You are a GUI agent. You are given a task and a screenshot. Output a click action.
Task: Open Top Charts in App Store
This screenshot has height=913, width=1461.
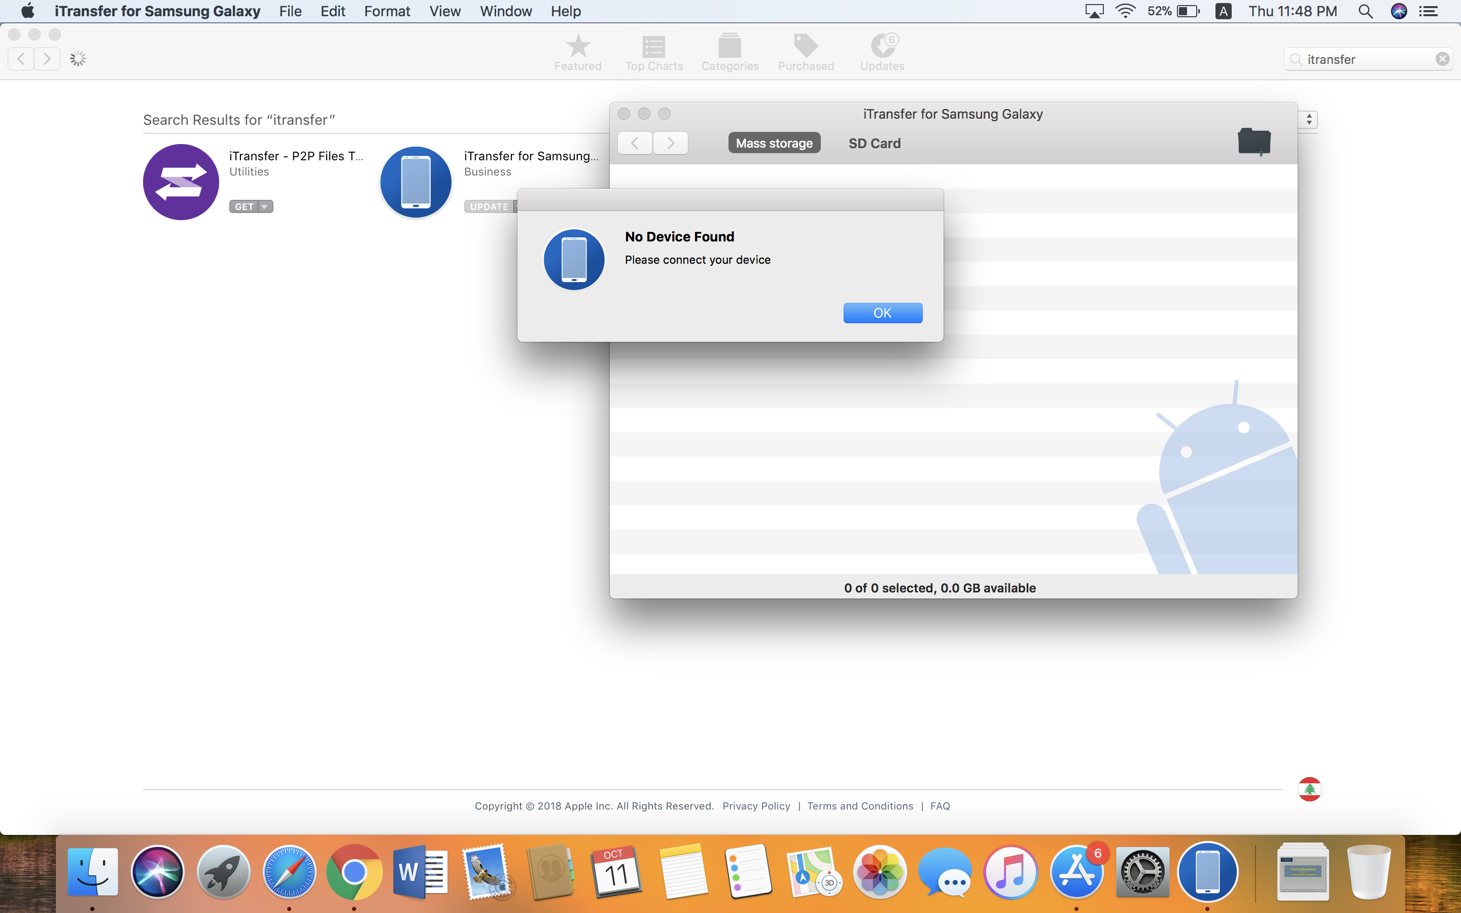(x=654, y=53)
